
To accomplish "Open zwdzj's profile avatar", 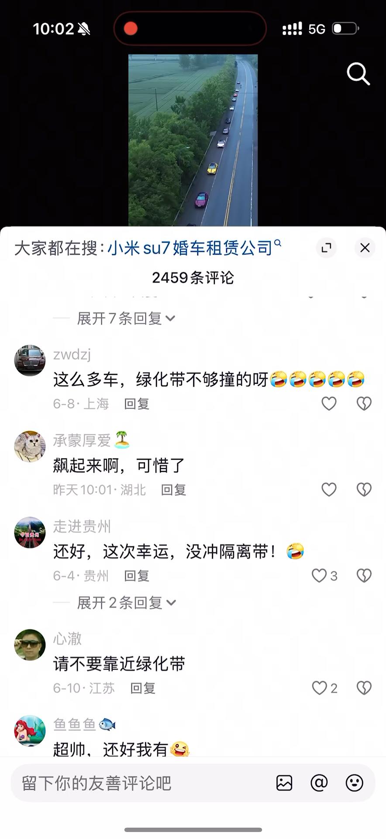I will (x=30, y=361).
